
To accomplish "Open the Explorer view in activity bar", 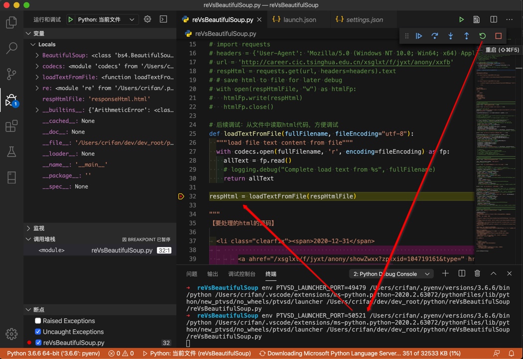I will click(x=11, y=23).
